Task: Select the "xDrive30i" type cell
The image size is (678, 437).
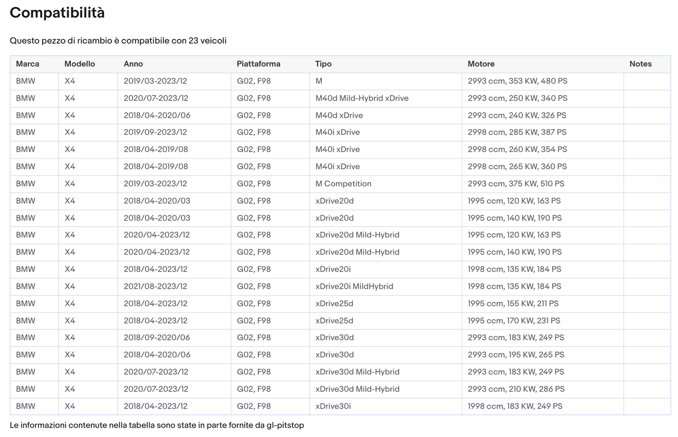Action: point(333,406)
